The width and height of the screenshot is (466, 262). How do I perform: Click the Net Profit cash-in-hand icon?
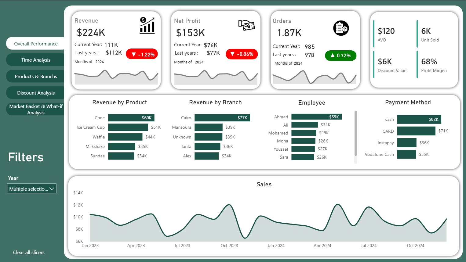(x=246, y=25)
